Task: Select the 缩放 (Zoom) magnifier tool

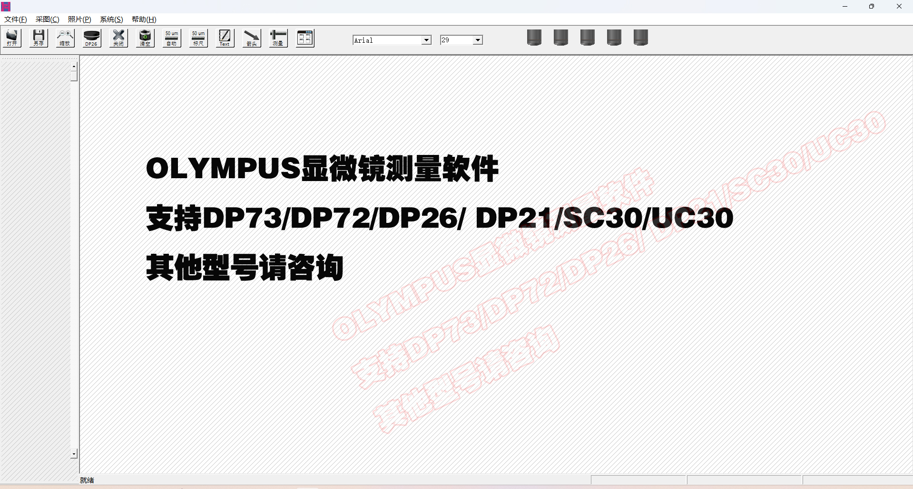Action: (x=65, y=38)
